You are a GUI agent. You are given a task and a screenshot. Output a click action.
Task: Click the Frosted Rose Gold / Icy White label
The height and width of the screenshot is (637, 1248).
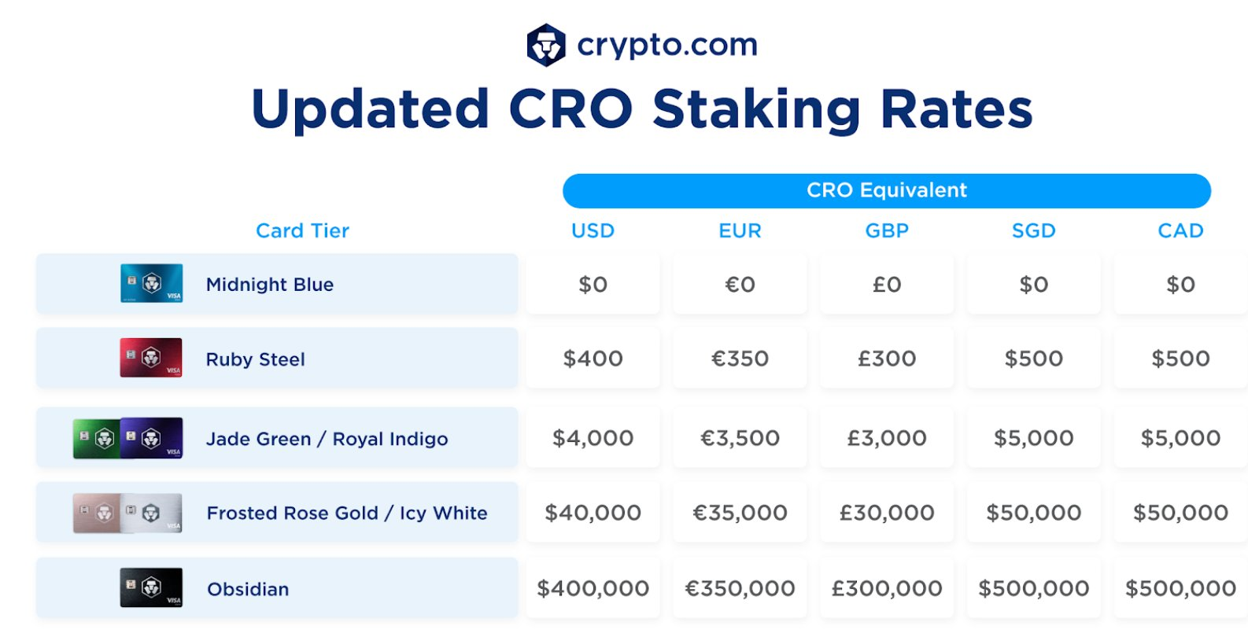tap(347, 514)
